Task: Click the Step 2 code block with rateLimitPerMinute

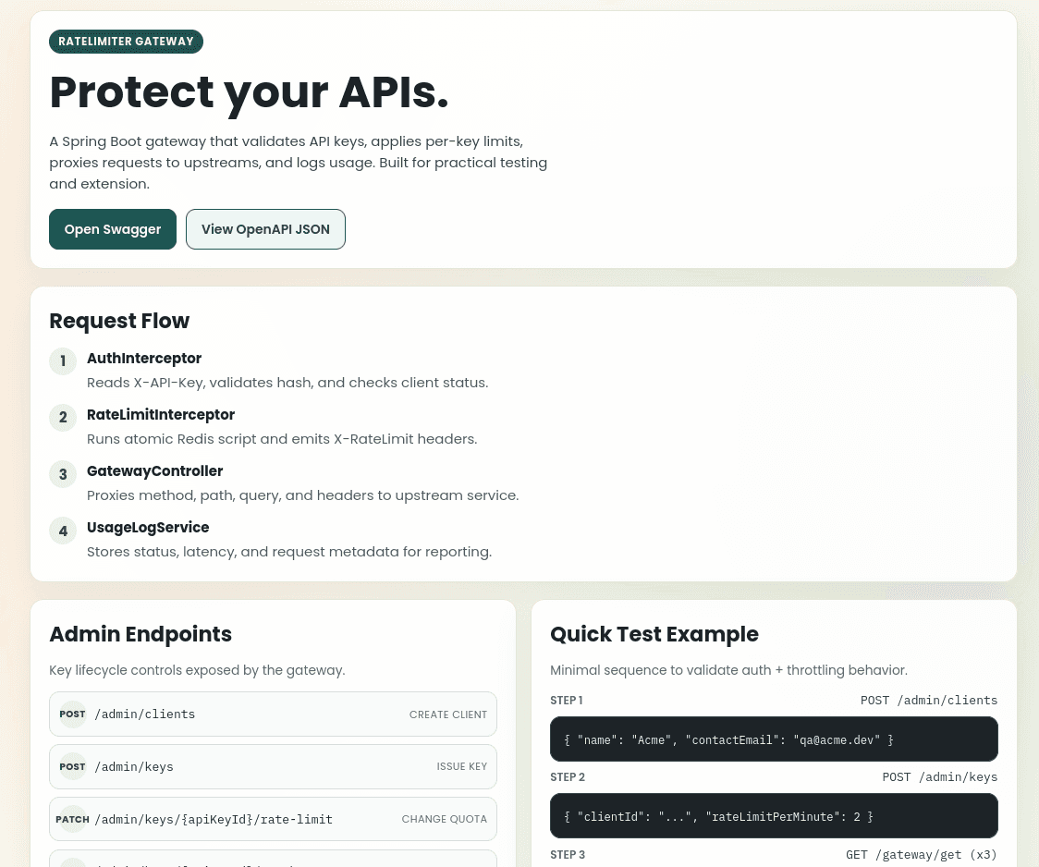Action: point(774,816)
